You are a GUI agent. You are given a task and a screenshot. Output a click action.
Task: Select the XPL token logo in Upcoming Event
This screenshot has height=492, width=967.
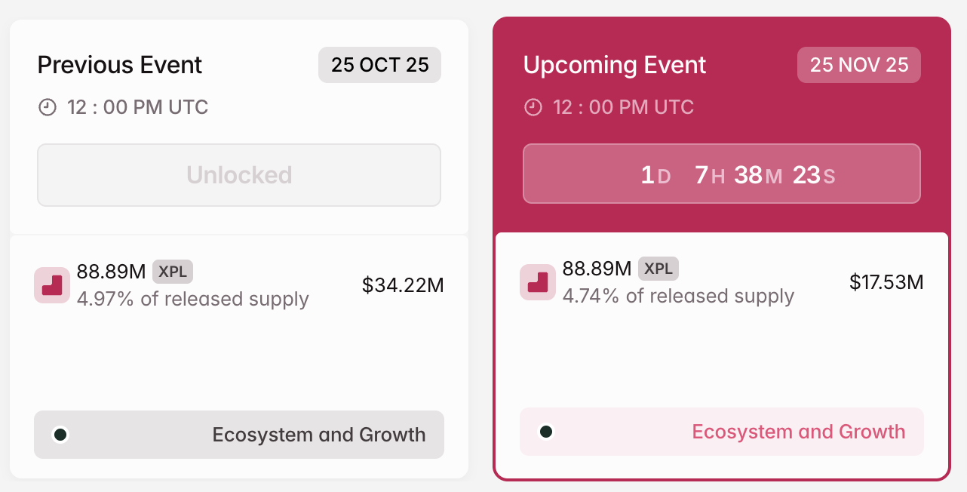pyautogui.click(x=537, y=282)
